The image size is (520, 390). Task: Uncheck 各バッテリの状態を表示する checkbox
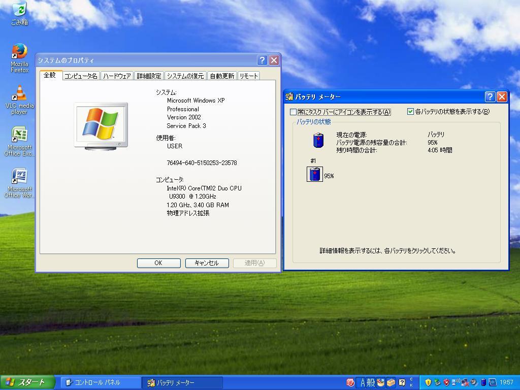click(x=410, y=112)
